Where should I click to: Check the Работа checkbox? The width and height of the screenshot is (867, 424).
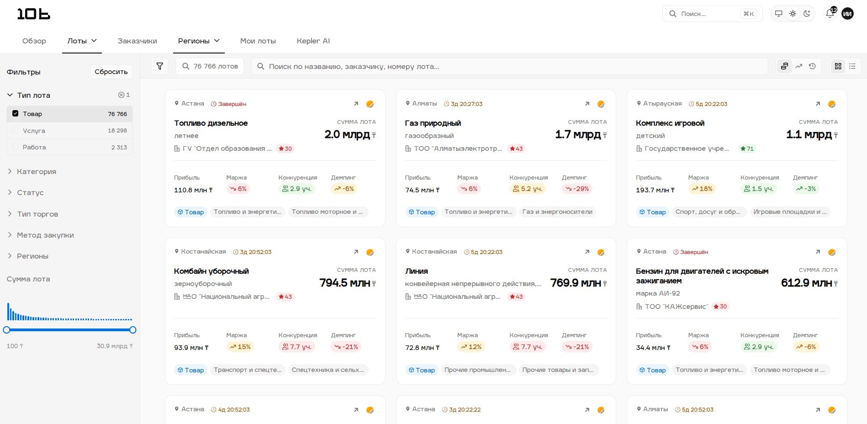click(x=15, y=147)
